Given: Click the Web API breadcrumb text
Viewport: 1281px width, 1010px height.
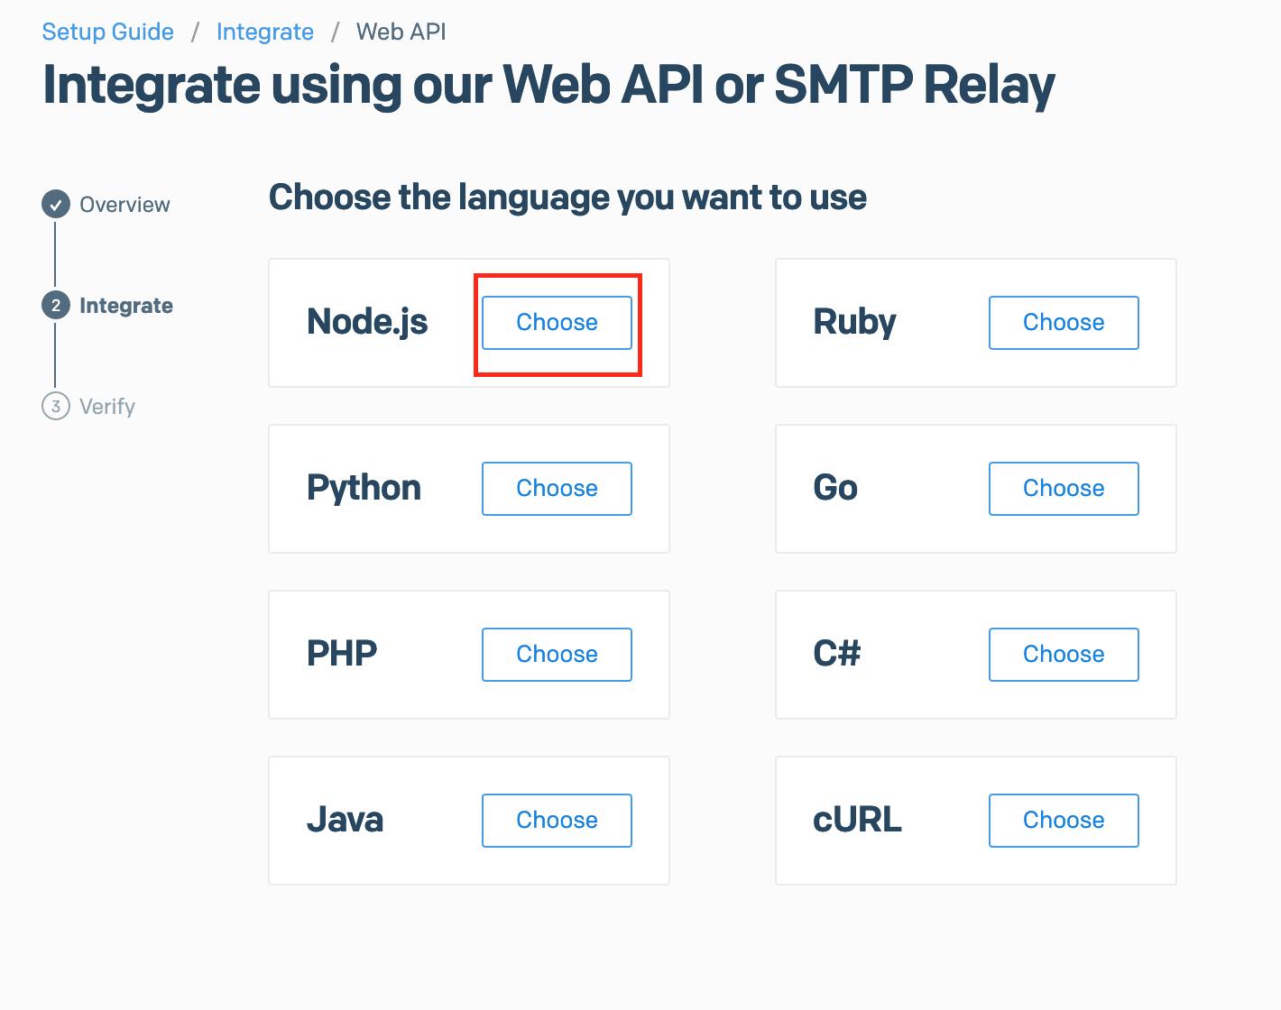Looking at the screenshot, I should (x=401, y=32).
